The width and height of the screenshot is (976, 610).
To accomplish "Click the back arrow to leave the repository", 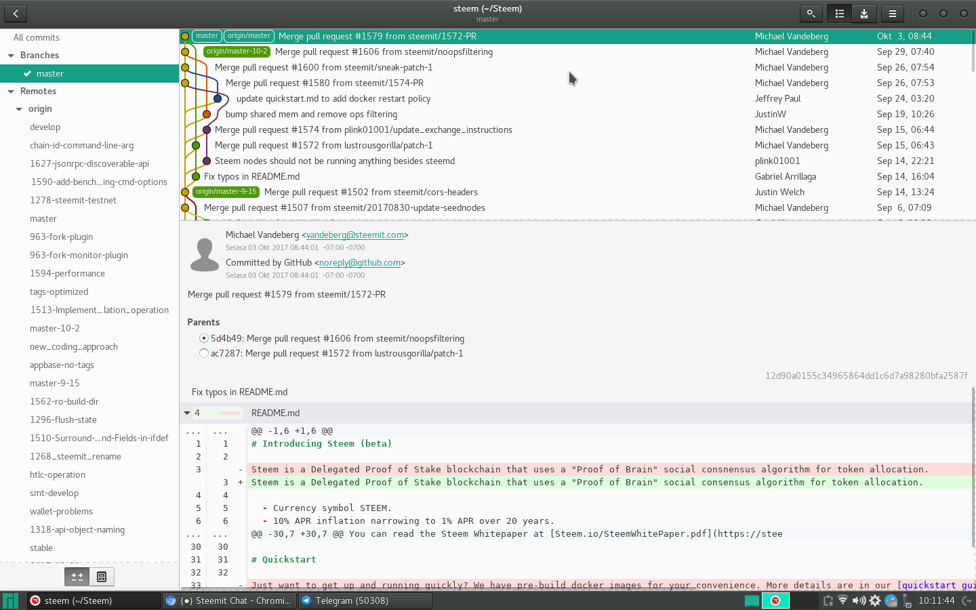I will (15, 13).
